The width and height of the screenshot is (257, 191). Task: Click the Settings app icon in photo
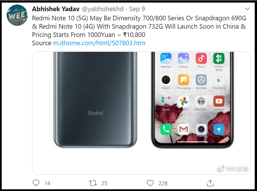201,80
